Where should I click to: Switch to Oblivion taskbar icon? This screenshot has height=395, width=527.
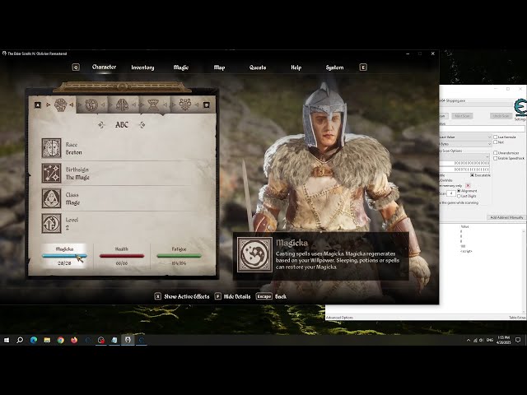(128, 340)
